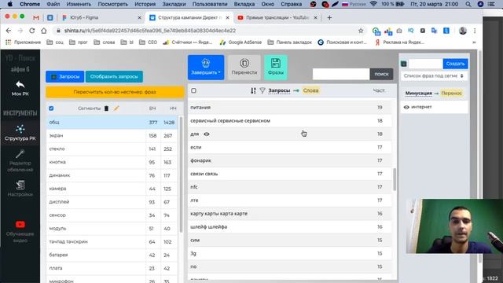Switch to the Слова tab

coord(310,91)
